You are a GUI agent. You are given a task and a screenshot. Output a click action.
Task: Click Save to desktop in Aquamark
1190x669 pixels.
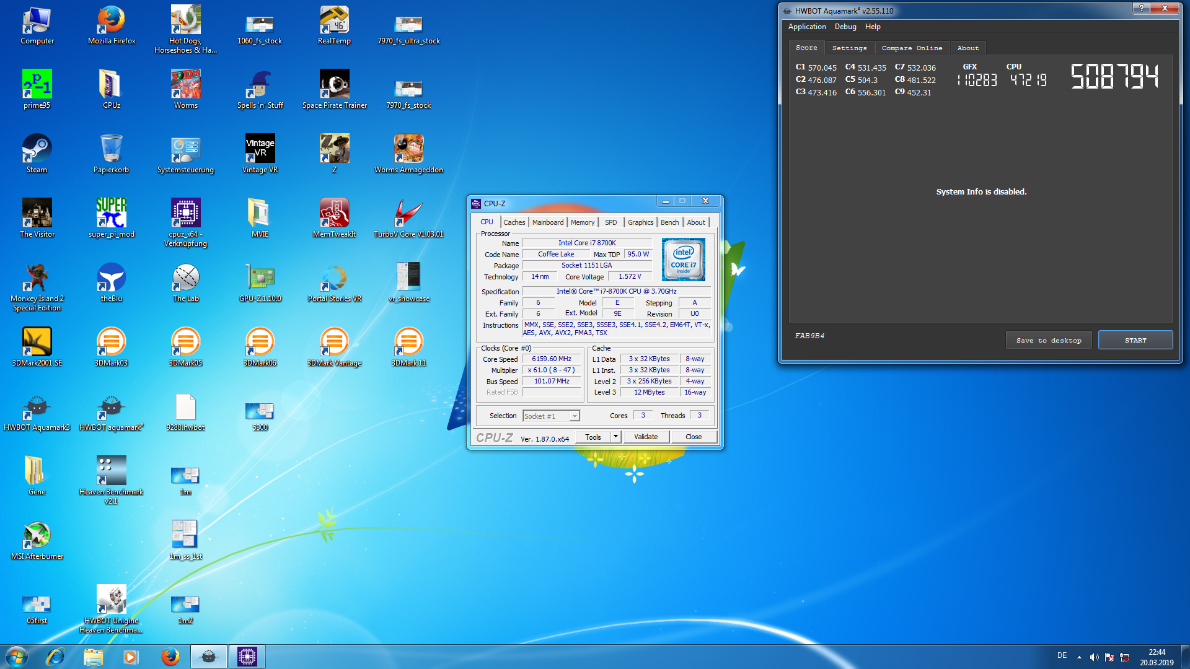(x=1049, y=340)
